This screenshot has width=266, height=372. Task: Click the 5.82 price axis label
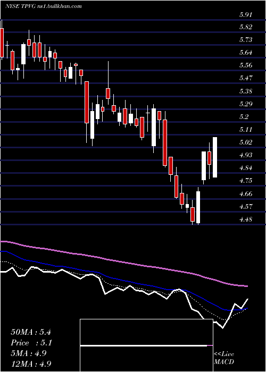pos(245,27)
